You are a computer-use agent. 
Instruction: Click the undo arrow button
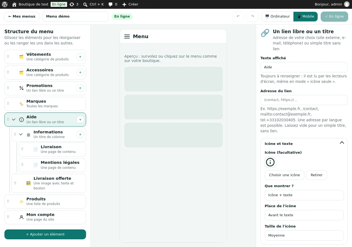click(238, 16)
